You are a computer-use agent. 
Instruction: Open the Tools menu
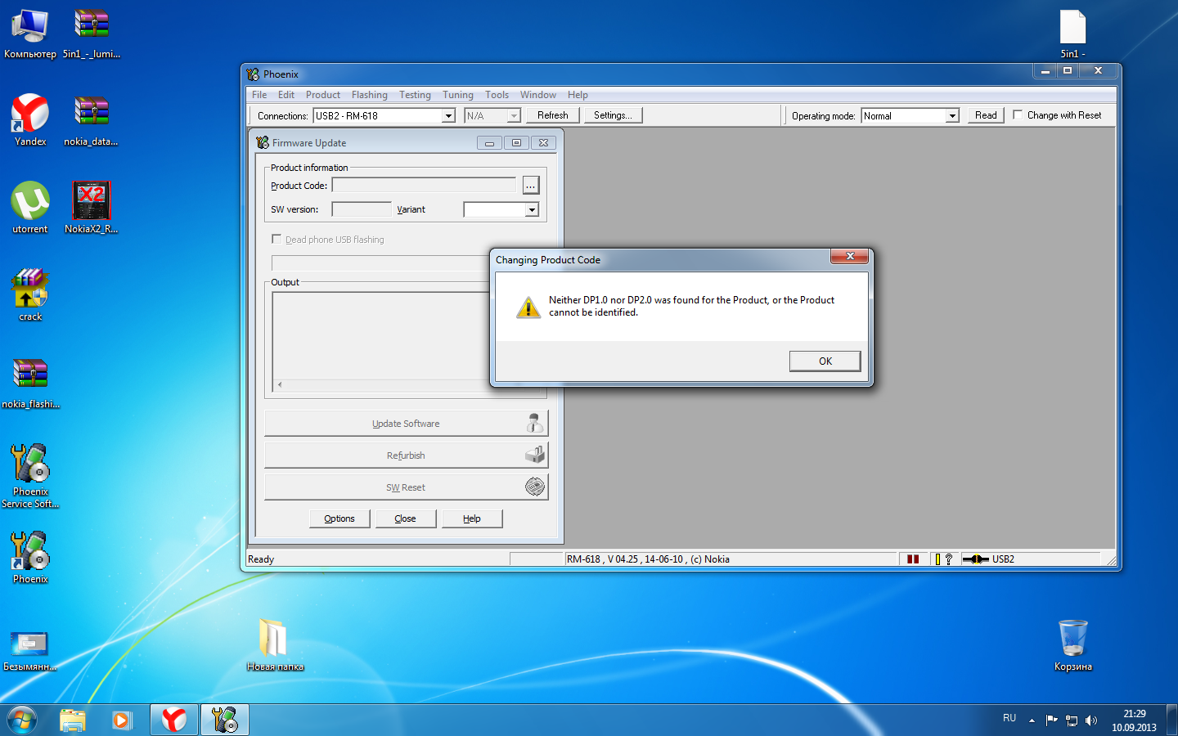coord(497,95)
